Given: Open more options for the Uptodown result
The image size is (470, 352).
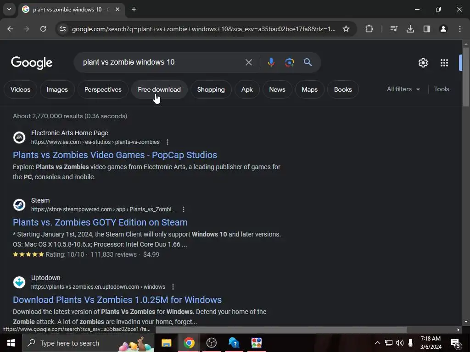Looking at the screenshot, I should 173,287.
